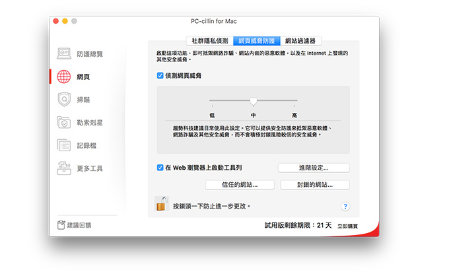Open the 防護總覽 overview icon

(x=64, y=53)
